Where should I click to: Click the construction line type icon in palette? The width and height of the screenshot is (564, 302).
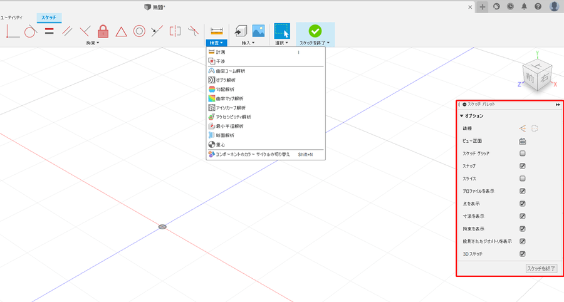535,128
